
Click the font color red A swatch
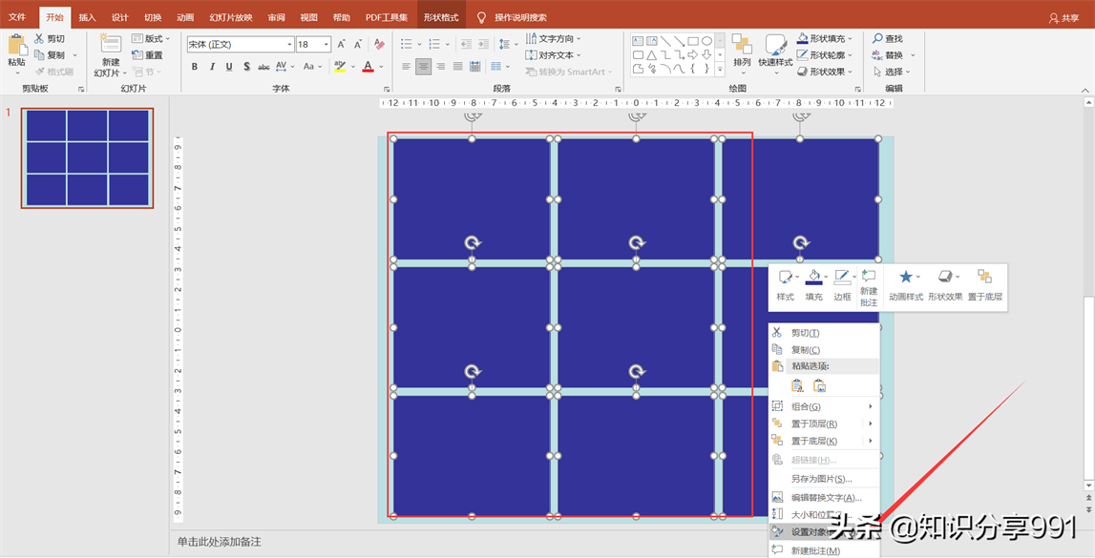coord(368,67)
